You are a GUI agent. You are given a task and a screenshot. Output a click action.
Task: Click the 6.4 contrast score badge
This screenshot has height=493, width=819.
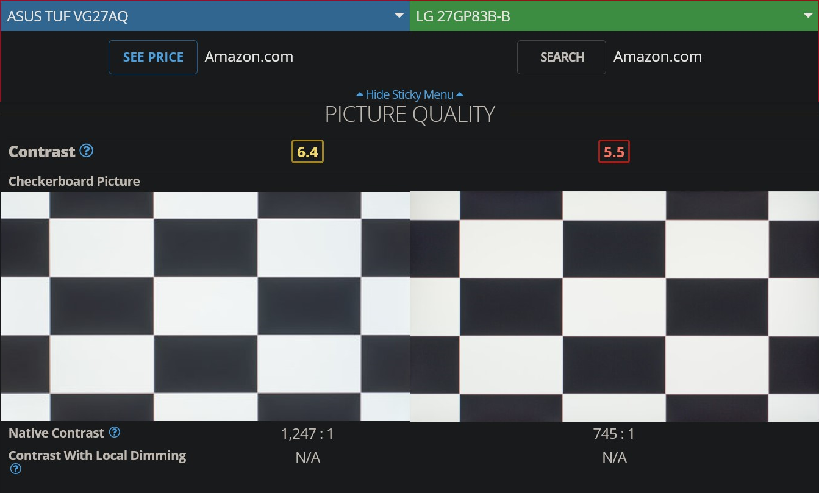[x=307, y=152]
